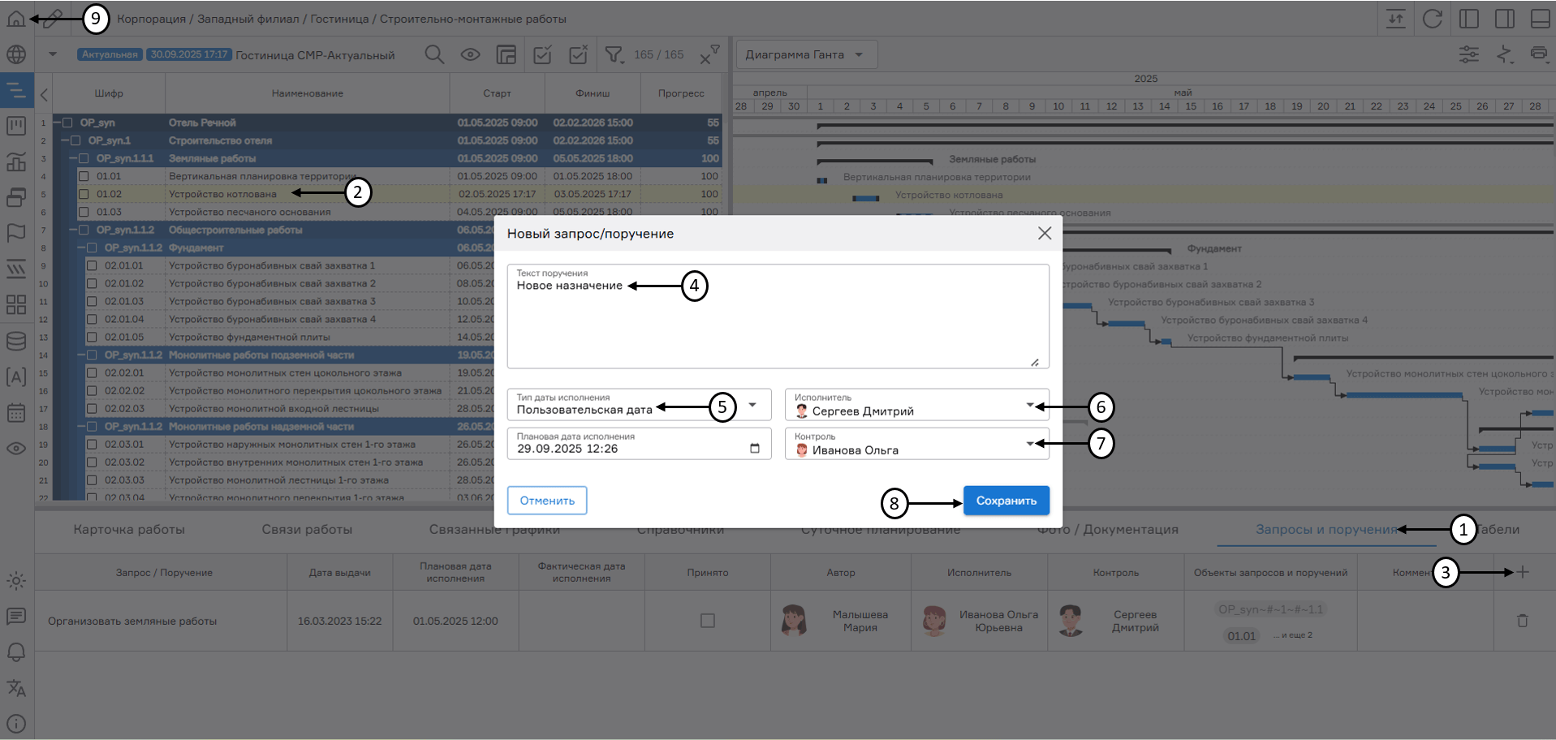Click the home icon in the top left

click(x=15, y=19)
